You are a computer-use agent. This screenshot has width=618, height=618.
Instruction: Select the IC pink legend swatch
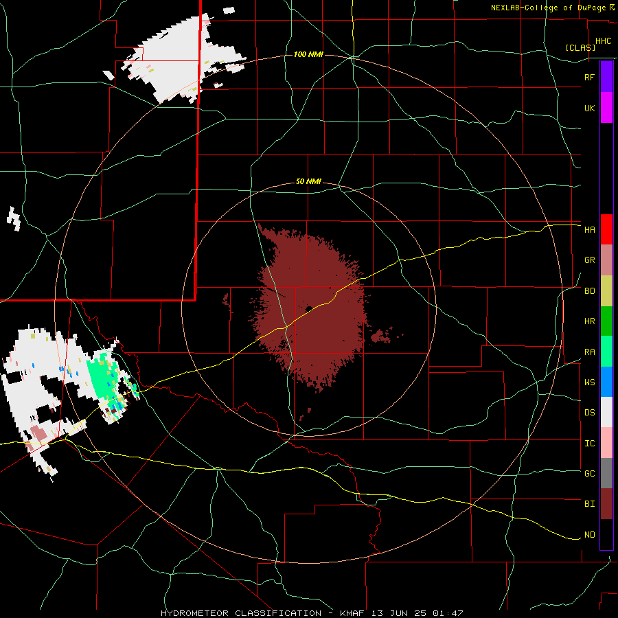pyautogui.click(x=606, y=443)
